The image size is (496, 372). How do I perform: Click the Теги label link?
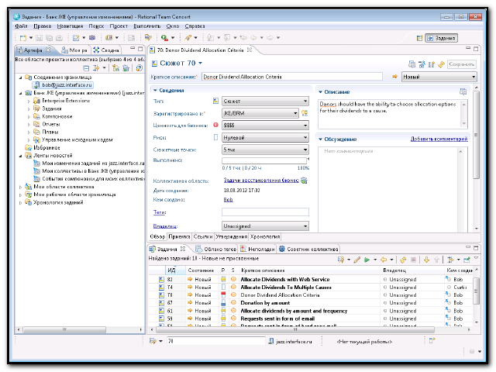160,212
